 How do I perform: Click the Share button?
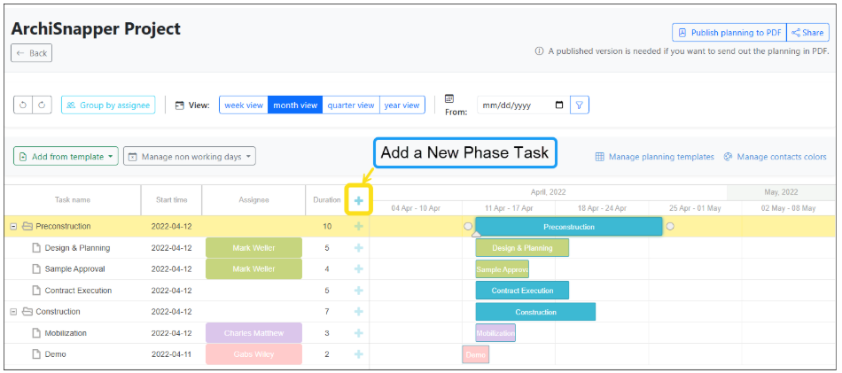coord(808,32)
